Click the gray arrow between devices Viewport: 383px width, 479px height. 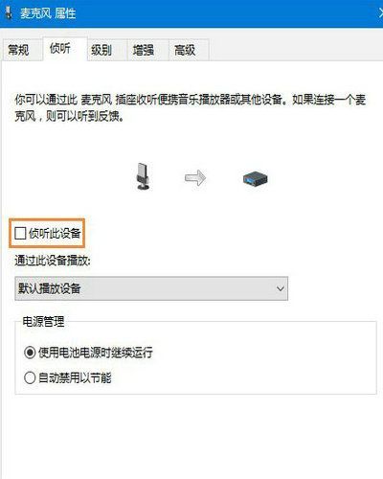click(195, 177)
